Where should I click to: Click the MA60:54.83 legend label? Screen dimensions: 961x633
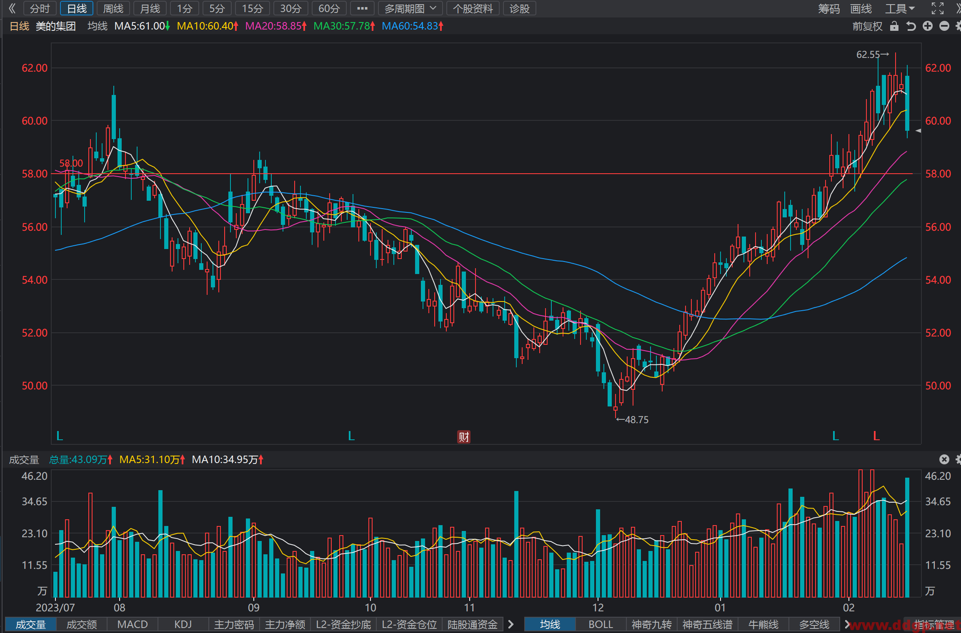(x=413, y=26)
